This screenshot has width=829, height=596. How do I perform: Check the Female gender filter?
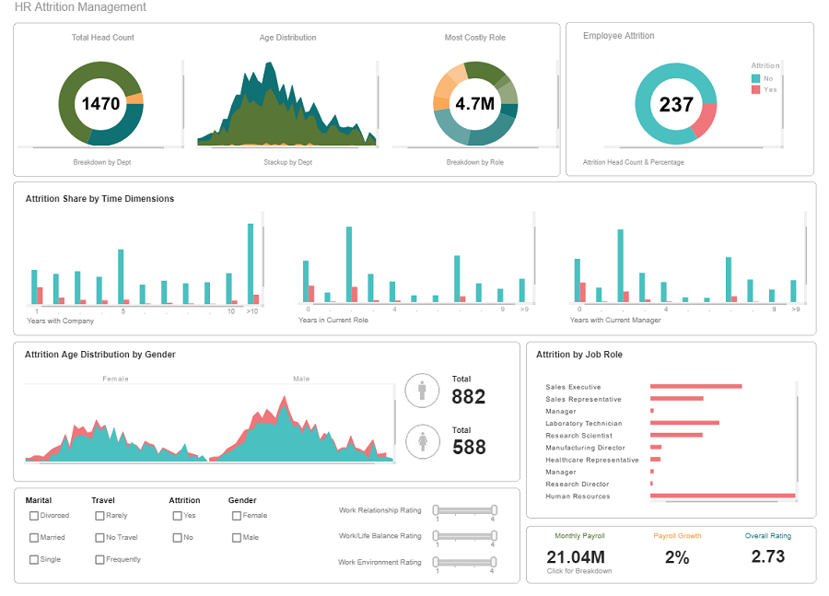coord(236,516)
